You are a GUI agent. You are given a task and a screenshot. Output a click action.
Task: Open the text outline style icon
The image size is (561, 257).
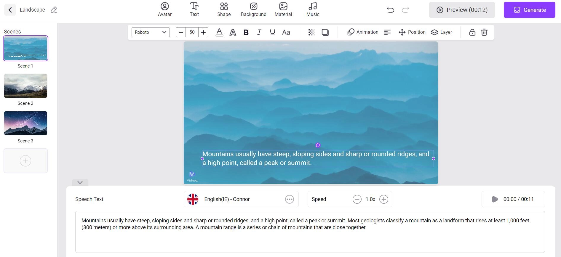233,32
